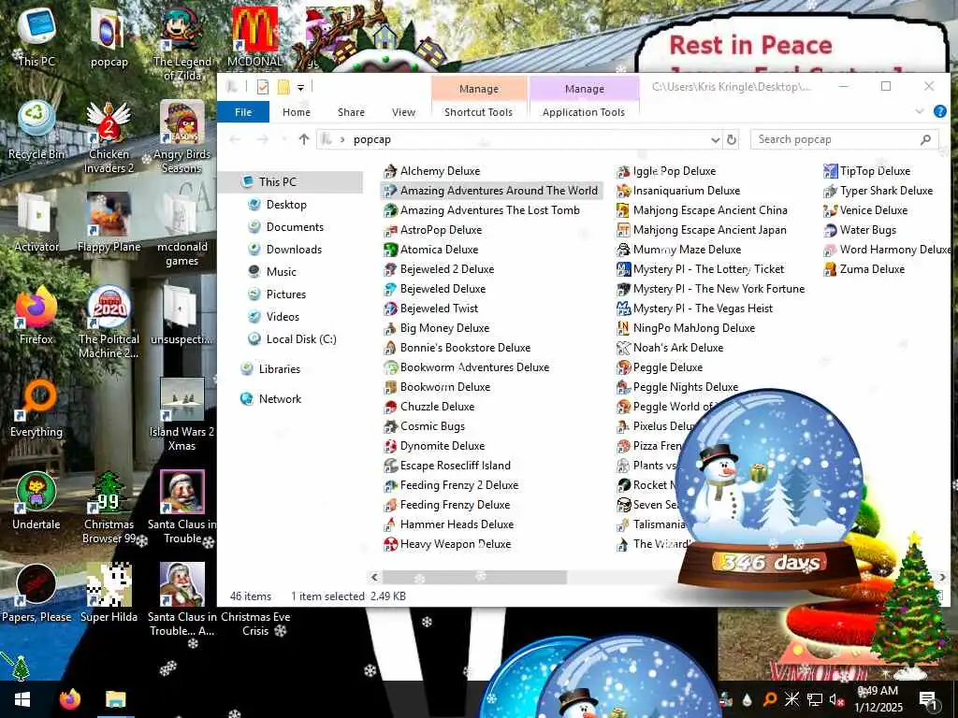Expand the address bar history dropdown
The height and width of the screenshot is (718, 958).
tap(716, 140)
